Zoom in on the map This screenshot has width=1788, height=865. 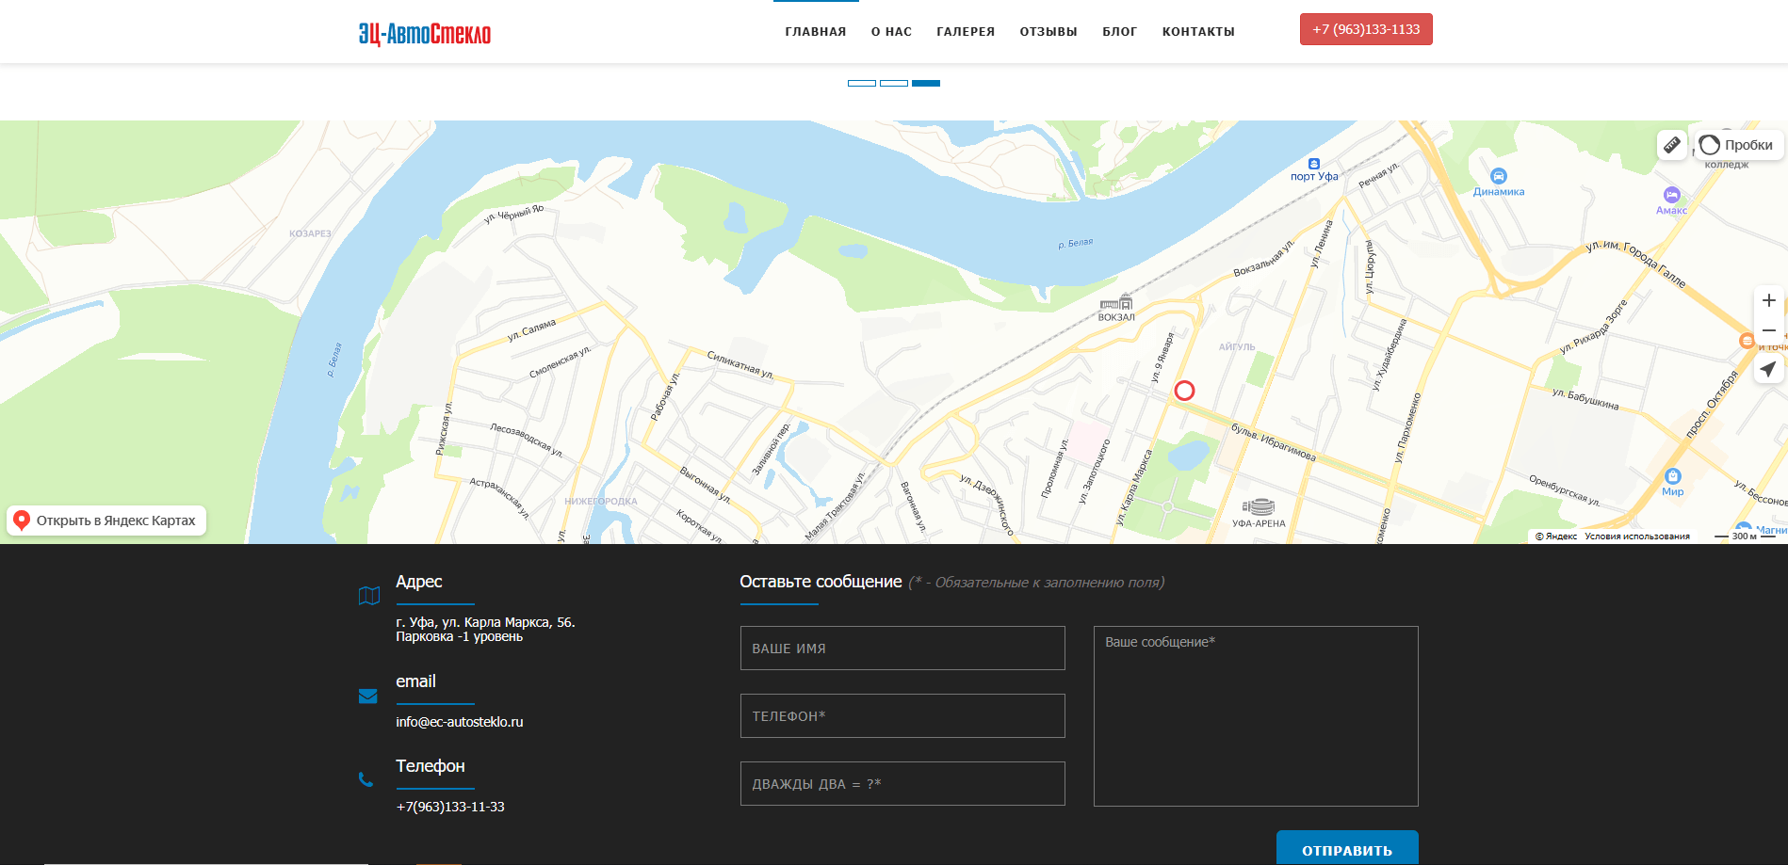[1769, 300]
